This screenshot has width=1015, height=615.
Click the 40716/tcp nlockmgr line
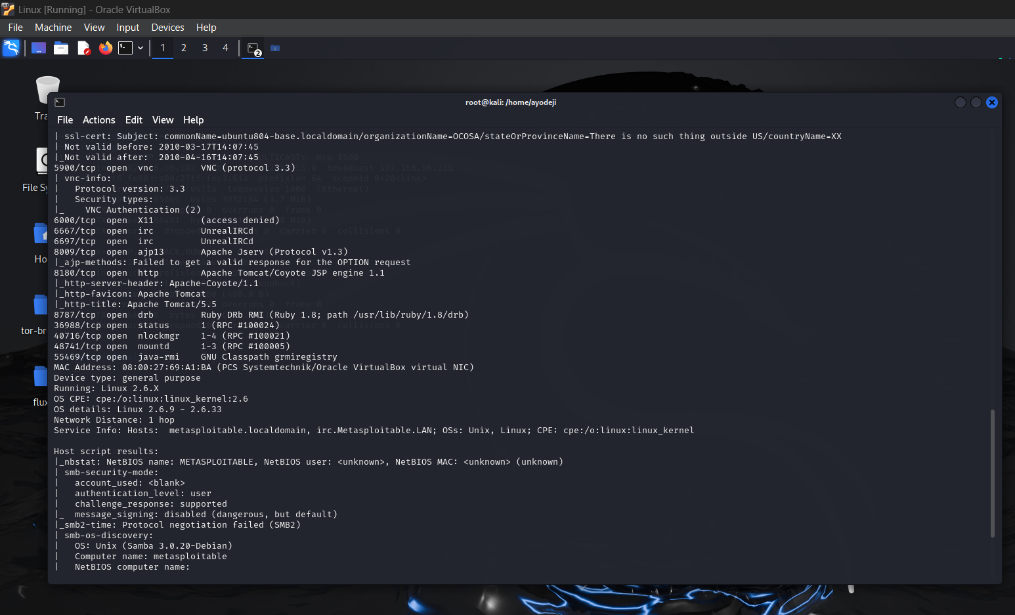tap(172, 336)
